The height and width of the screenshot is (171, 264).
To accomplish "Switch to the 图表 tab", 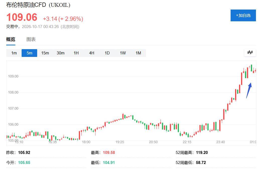I will (31, 39).
